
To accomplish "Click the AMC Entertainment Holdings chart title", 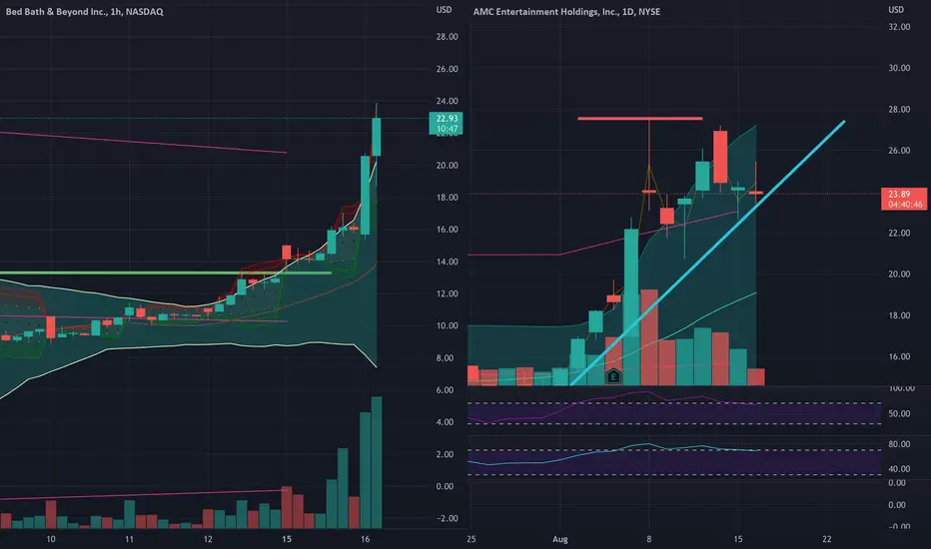I will click(x=566, y=11).
